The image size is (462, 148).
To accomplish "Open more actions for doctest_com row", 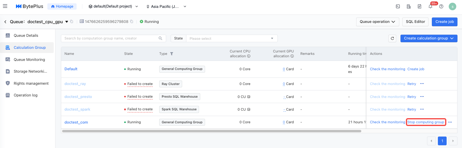I will tap(450, 122).
